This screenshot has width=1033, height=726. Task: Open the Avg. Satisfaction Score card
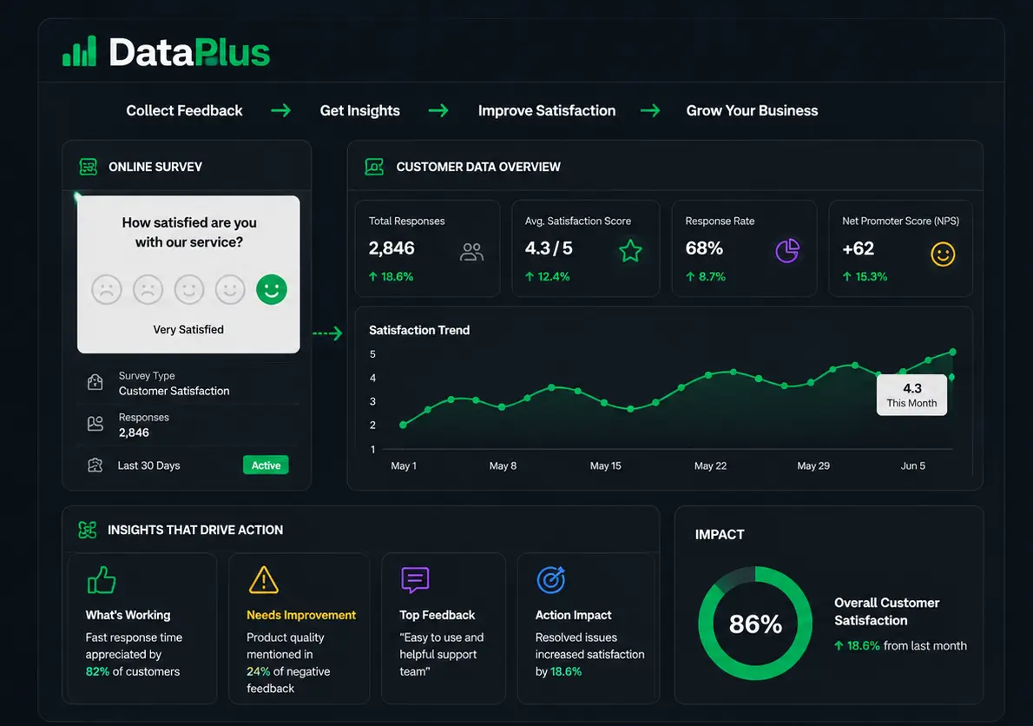[585, 248]
